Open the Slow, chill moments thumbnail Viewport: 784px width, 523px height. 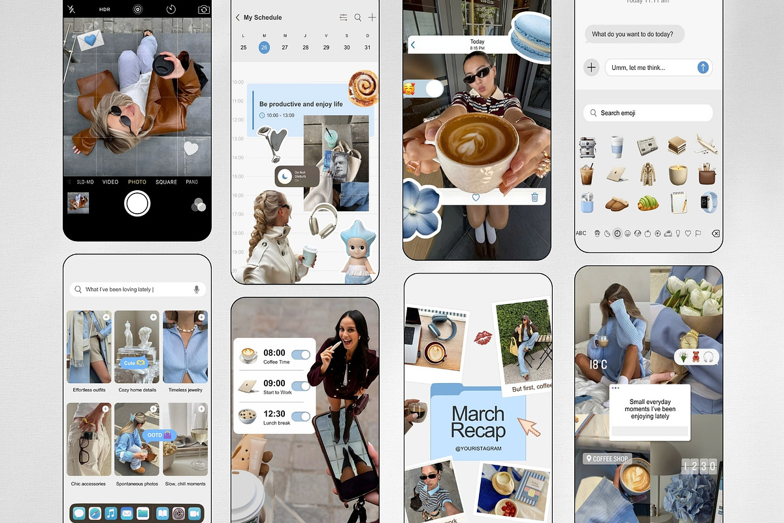pos(185,439)
